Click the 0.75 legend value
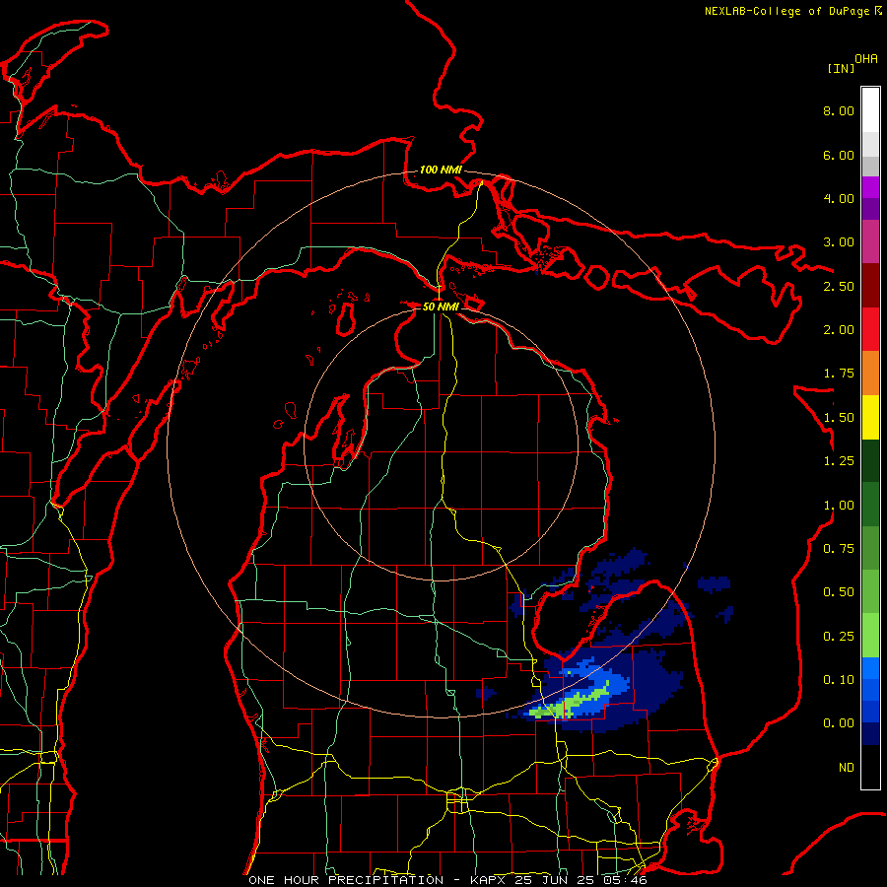887x887 pixels. (839, 549)
